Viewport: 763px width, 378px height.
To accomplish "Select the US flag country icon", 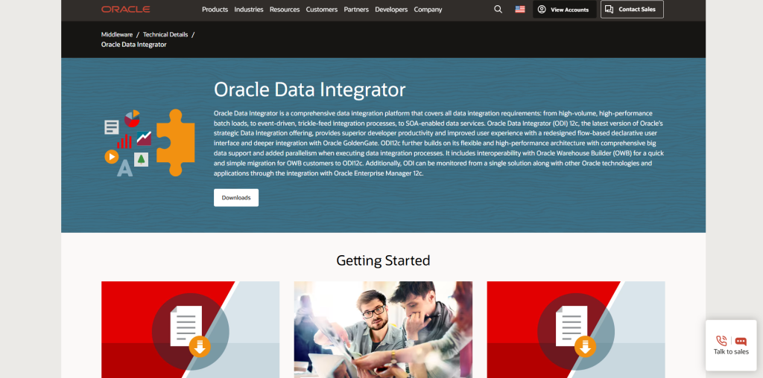I will (x=520, y=9).
